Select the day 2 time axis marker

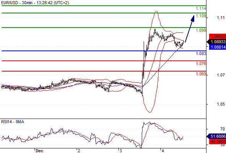coord(79,151)
